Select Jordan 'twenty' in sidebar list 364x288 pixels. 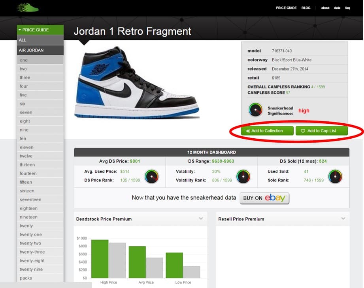tap(40, 226)
